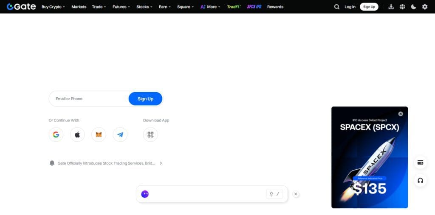Click the purple AI assistant avatar
The image size is (435, 215).
(145, 194)
